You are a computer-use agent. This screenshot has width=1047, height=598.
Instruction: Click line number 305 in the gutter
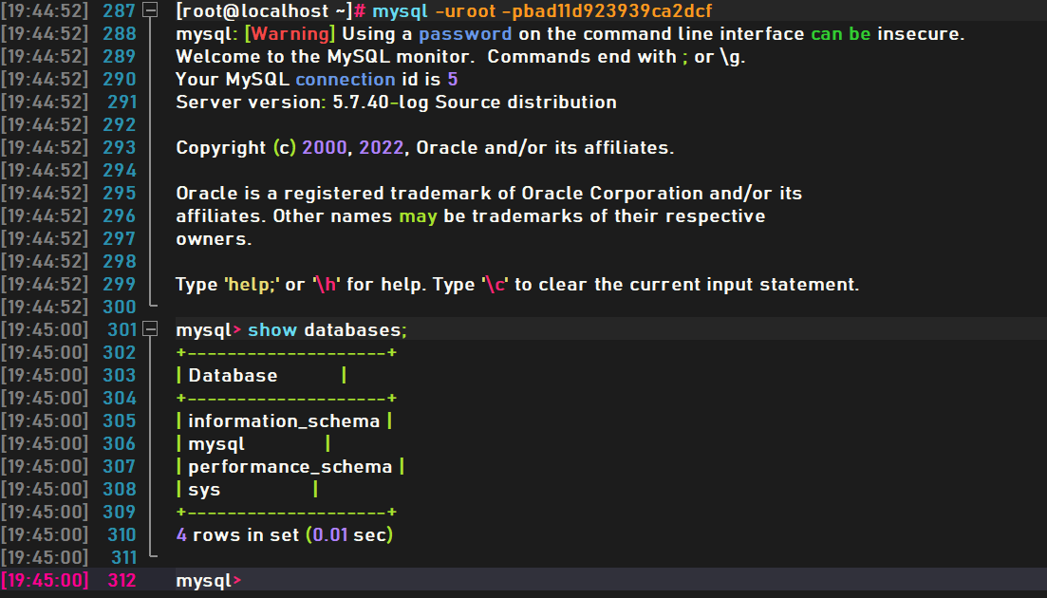tap(119, 421)
